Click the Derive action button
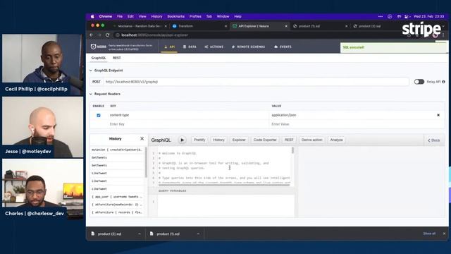Viewport: 451px width, 254px height. (x=311, y=140)
